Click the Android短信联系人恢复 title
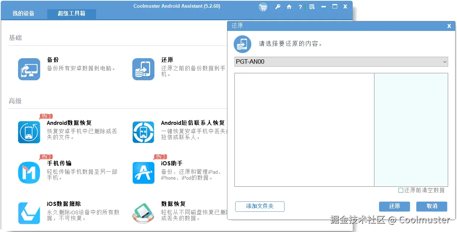The image size is (457, 232). 193,123
